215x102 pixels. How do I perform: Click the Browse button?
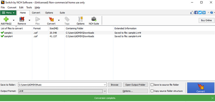pos(115,85)
